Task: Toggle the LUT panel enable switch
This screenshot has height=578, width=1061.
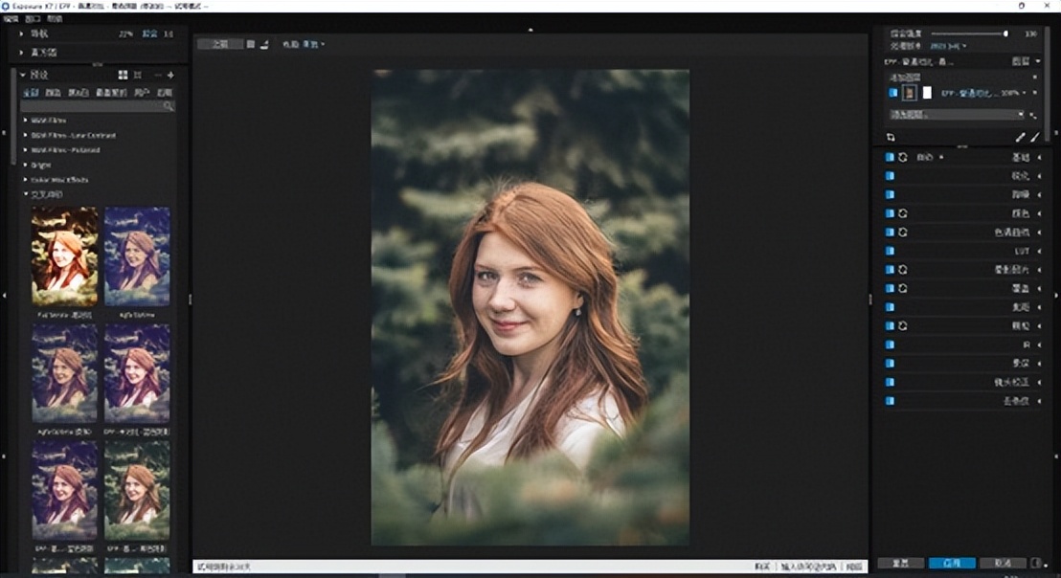Action: tap(890, 251)
